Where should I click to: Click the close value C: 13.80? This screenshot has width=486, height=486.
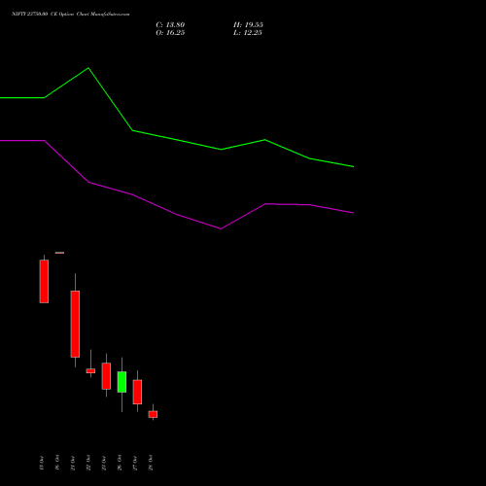click(x=170, y=25)
